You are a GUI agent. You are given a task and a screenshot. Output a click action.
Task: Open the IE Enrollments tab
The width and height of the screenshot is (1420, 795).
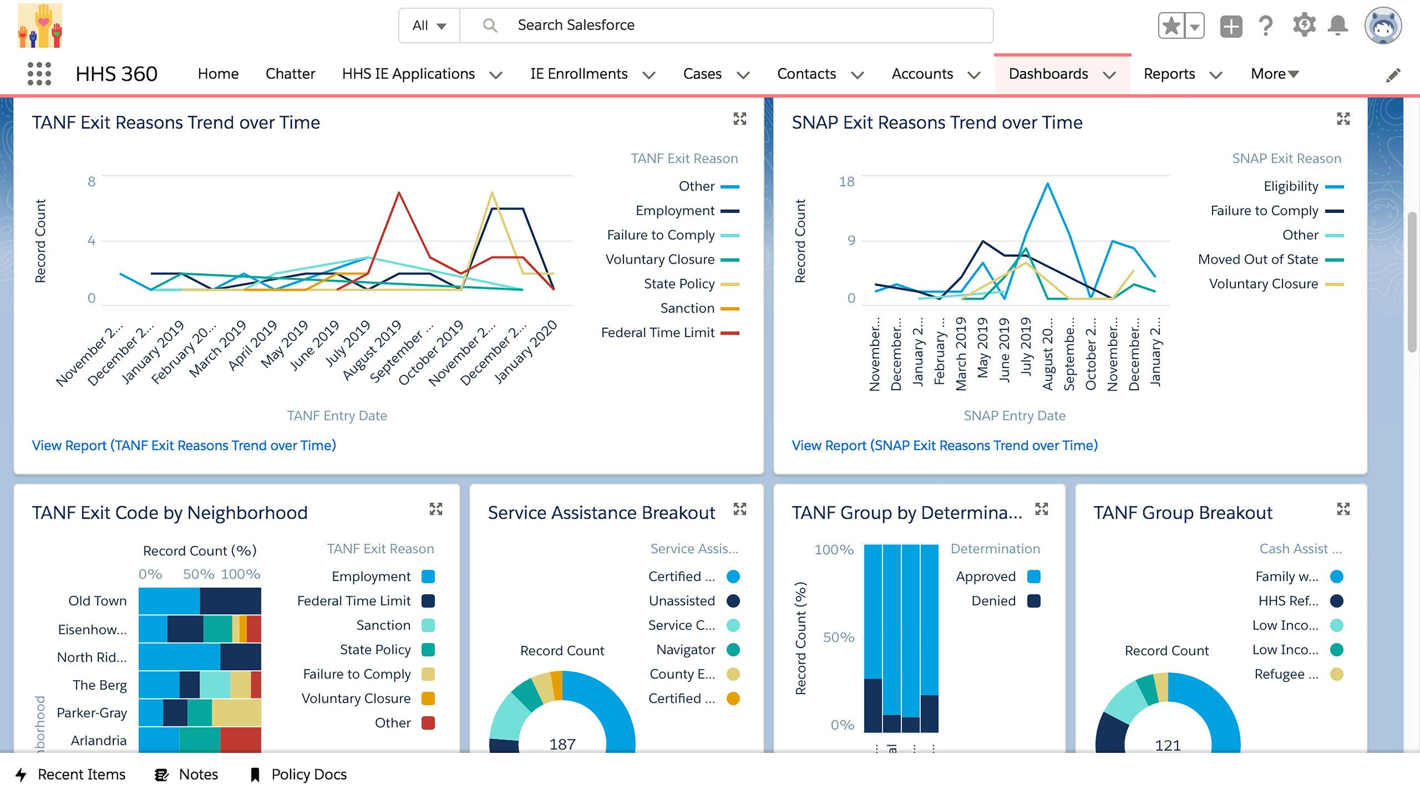pos(579,74)
